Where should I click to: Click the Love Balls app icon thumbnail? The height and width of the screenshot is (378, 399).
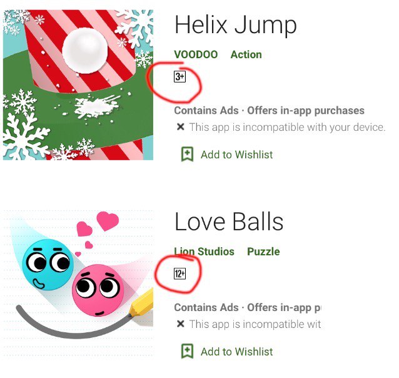click(x=78, y=283)
